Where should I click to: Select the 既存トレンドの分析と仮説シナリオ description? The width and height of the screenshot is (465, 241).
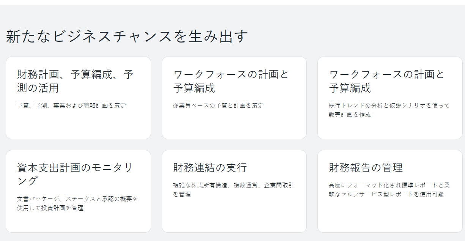[x=389, y=110]
